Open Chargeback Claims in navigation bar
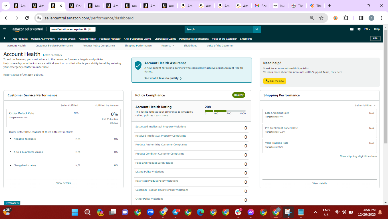 (165, 39)
